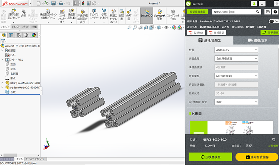Click the 反映至模型 button
This screenshot has width=279, height=165.
210,157
